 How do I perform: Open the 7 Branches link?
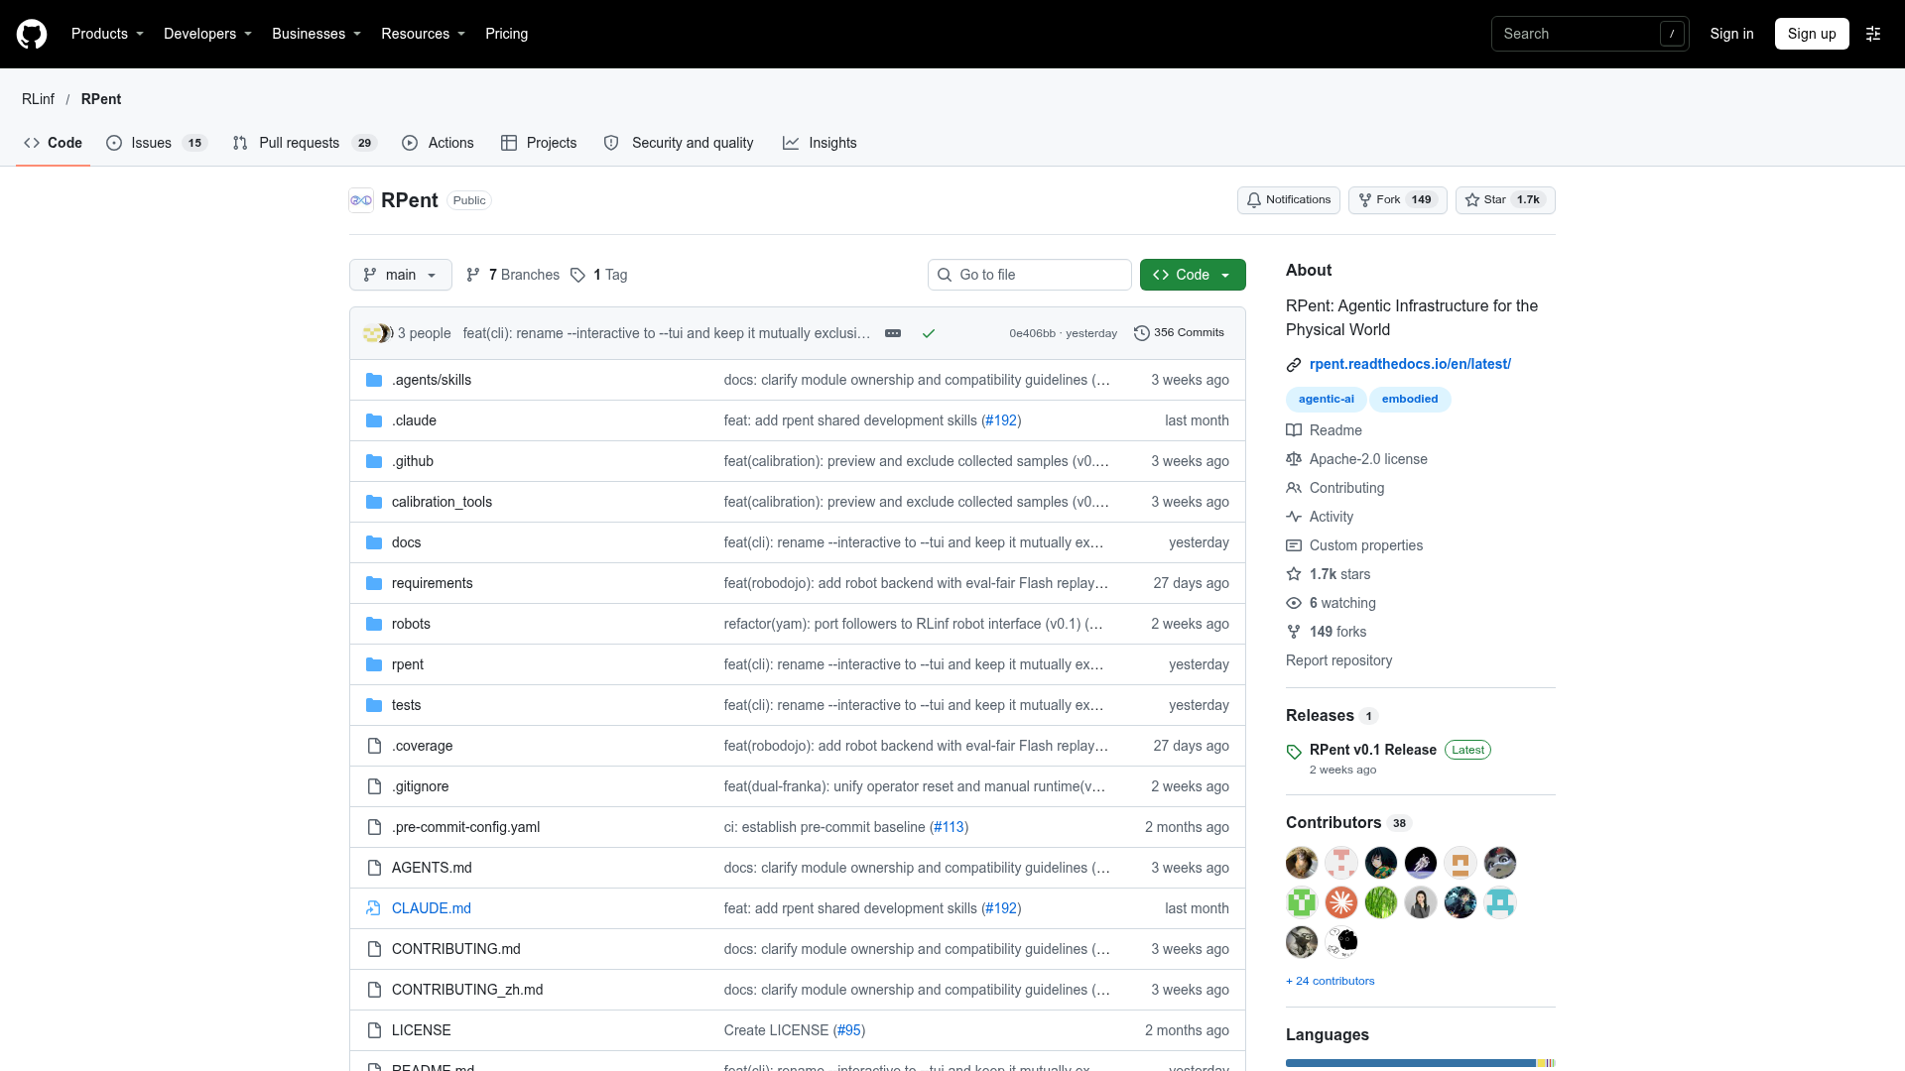pos(513,275)
